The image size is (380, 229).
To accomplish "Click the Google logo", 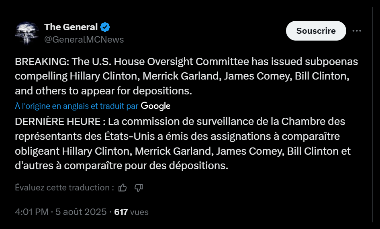I will (156, 106).
